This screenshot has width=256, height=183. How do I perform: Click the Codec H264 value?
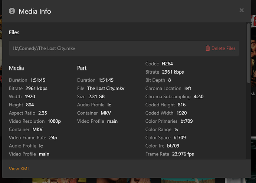pos(167,64)
